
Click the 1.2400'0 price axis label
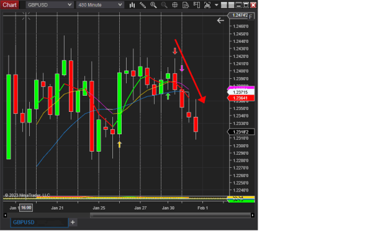241,71
